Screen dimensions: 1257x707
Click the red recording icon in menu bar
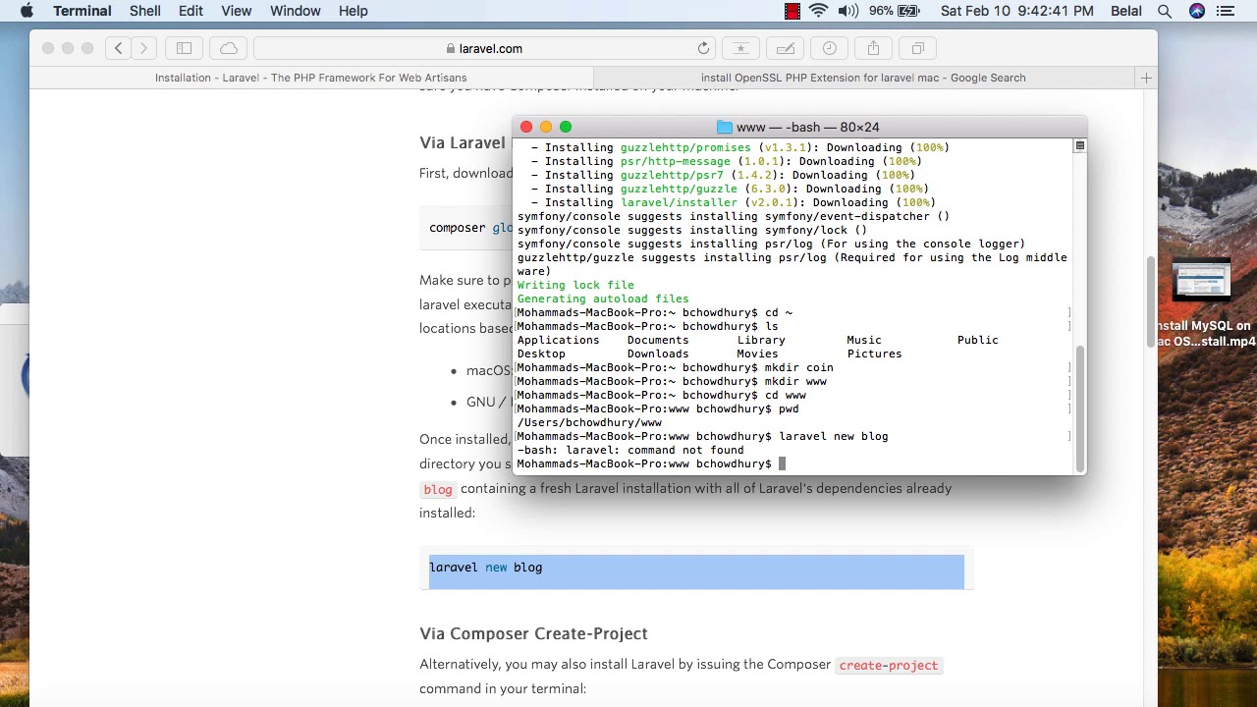point(792,11)
